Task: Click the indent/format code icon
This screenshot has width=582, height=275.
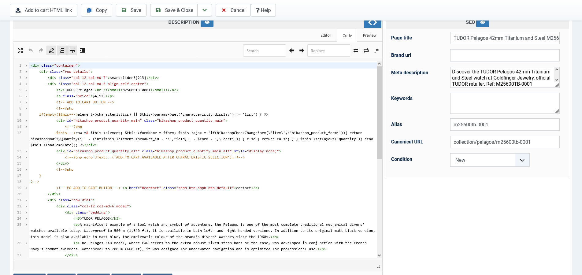Action: 83,50
